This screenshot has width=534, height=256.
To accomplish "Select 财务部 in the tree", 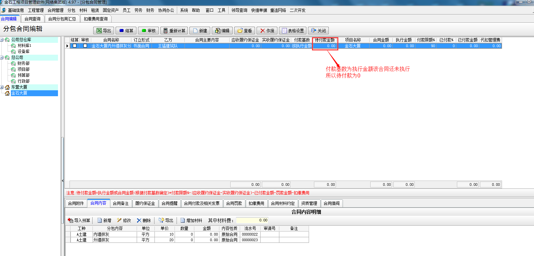I will click(x=23, y=63).
